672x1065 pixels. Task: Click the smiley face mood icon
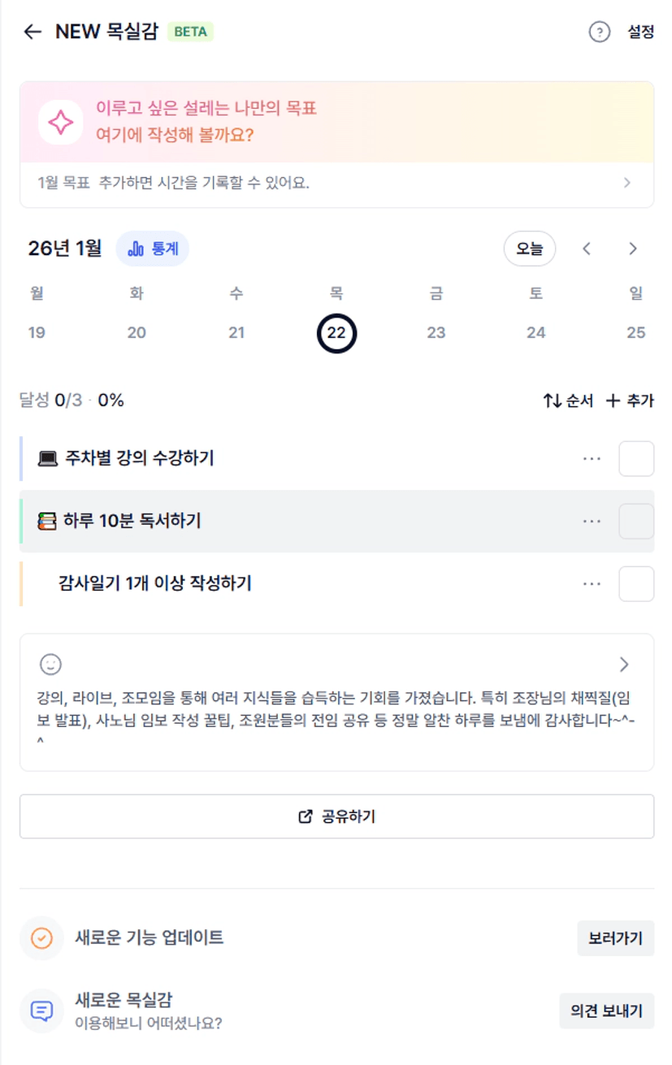(x=50, y=665)
